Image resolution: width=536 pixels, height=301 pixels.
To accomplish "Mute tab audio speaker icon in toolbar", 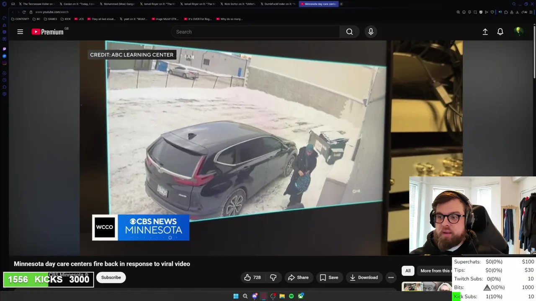I will point(500,12).
